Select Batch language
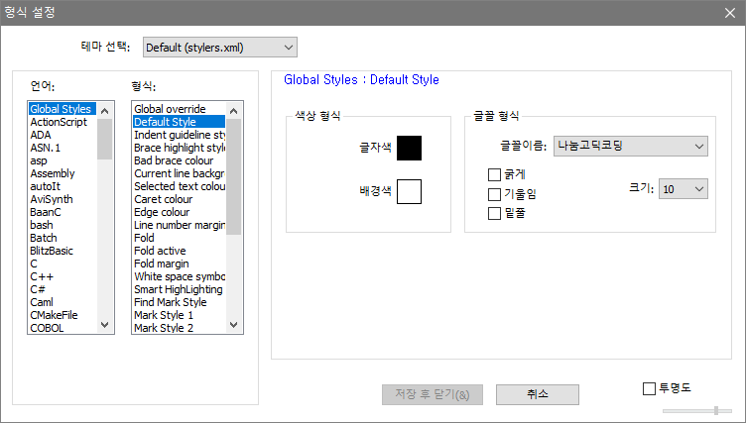The width and height of the screenshot is (746, 423). [x=62, y=237]
